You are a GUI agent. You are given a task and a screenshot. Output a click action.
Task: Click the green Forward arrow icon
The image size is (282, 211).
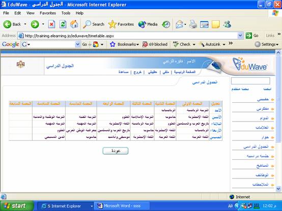pyautogui.click(x=35, y=24)
